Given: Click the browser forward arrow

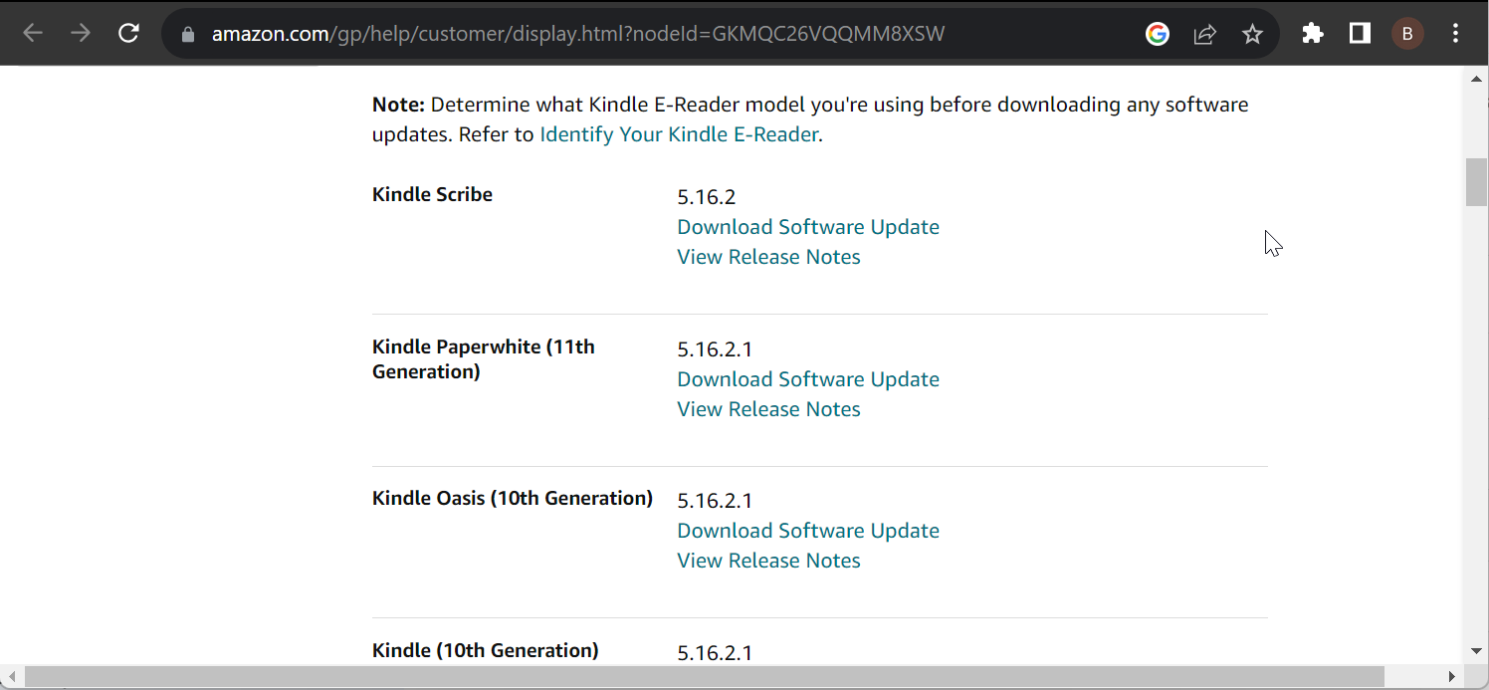Looking at the screenshot, I should 81,34.
